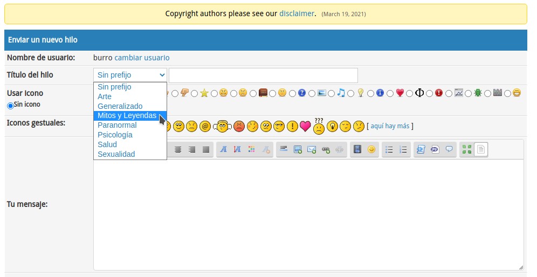
Task: Click the insert hyperlink chain icon
Action: (x=326, y=150)
